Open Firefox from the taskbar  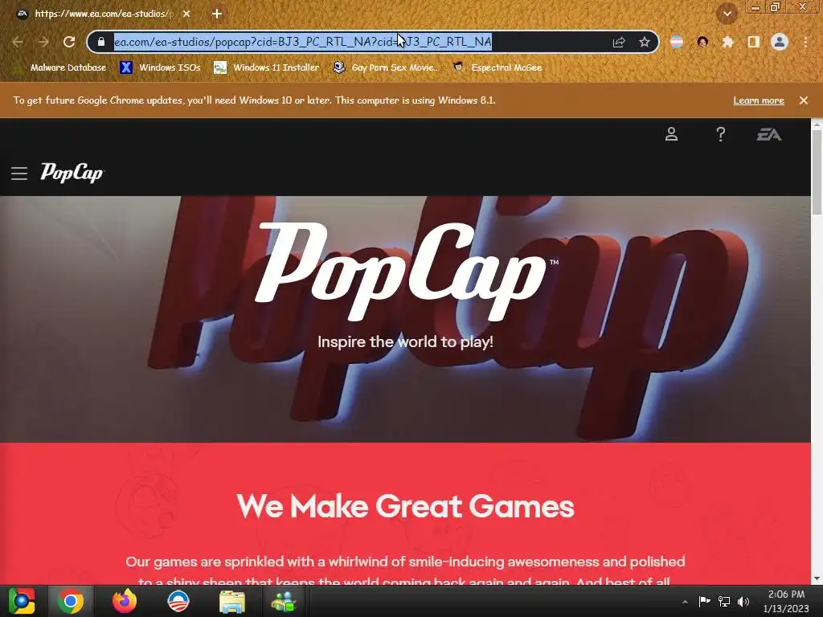pos(125,601)
